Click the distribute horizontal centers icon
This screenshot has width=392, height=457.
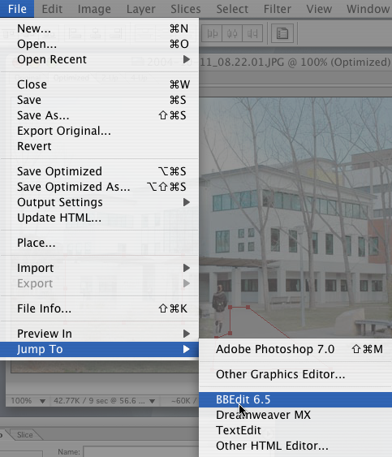[x=232, y=33]
